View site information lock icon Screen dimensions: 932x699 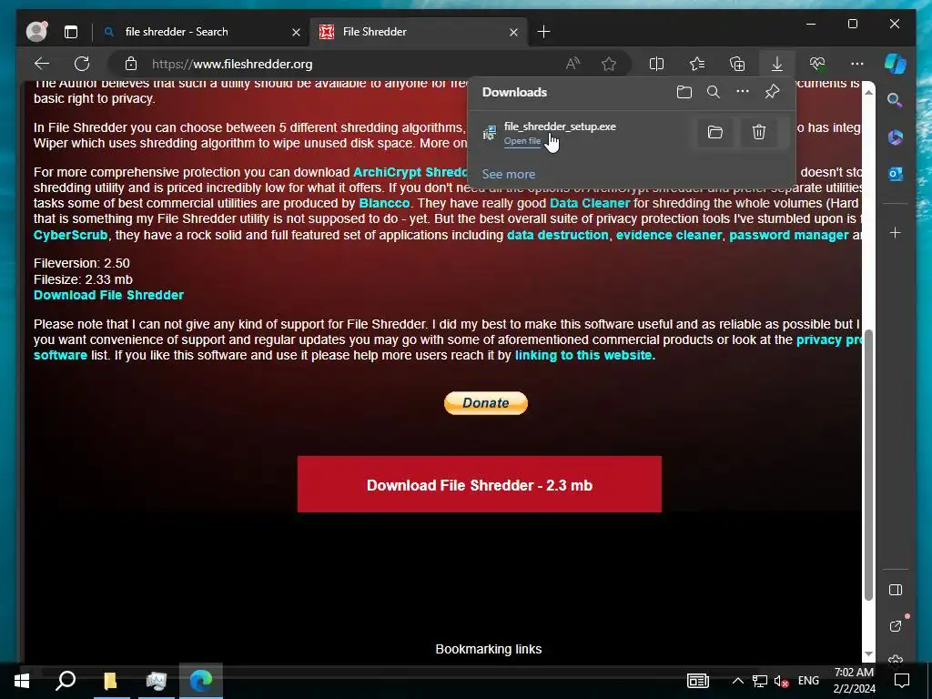point(131,64)
